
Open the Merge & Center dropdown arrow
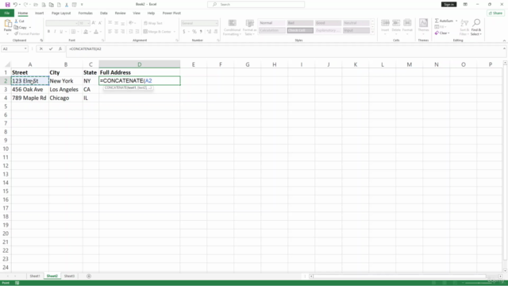(175, 32)
